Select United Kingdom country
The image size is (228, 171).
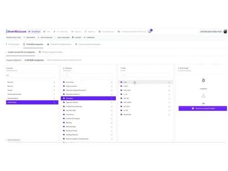pos(32,98)
